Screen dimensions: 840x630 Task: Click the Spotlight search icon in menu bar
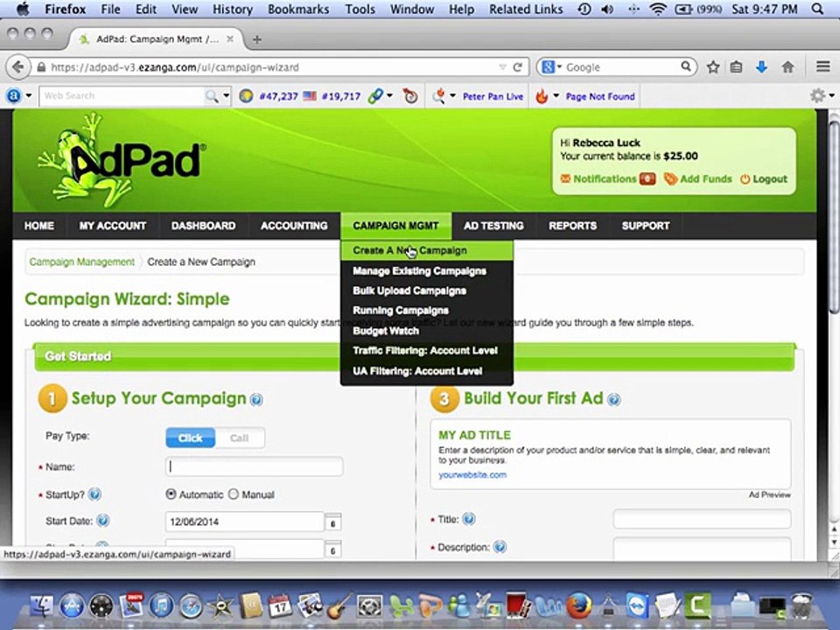tap(817, 9)
